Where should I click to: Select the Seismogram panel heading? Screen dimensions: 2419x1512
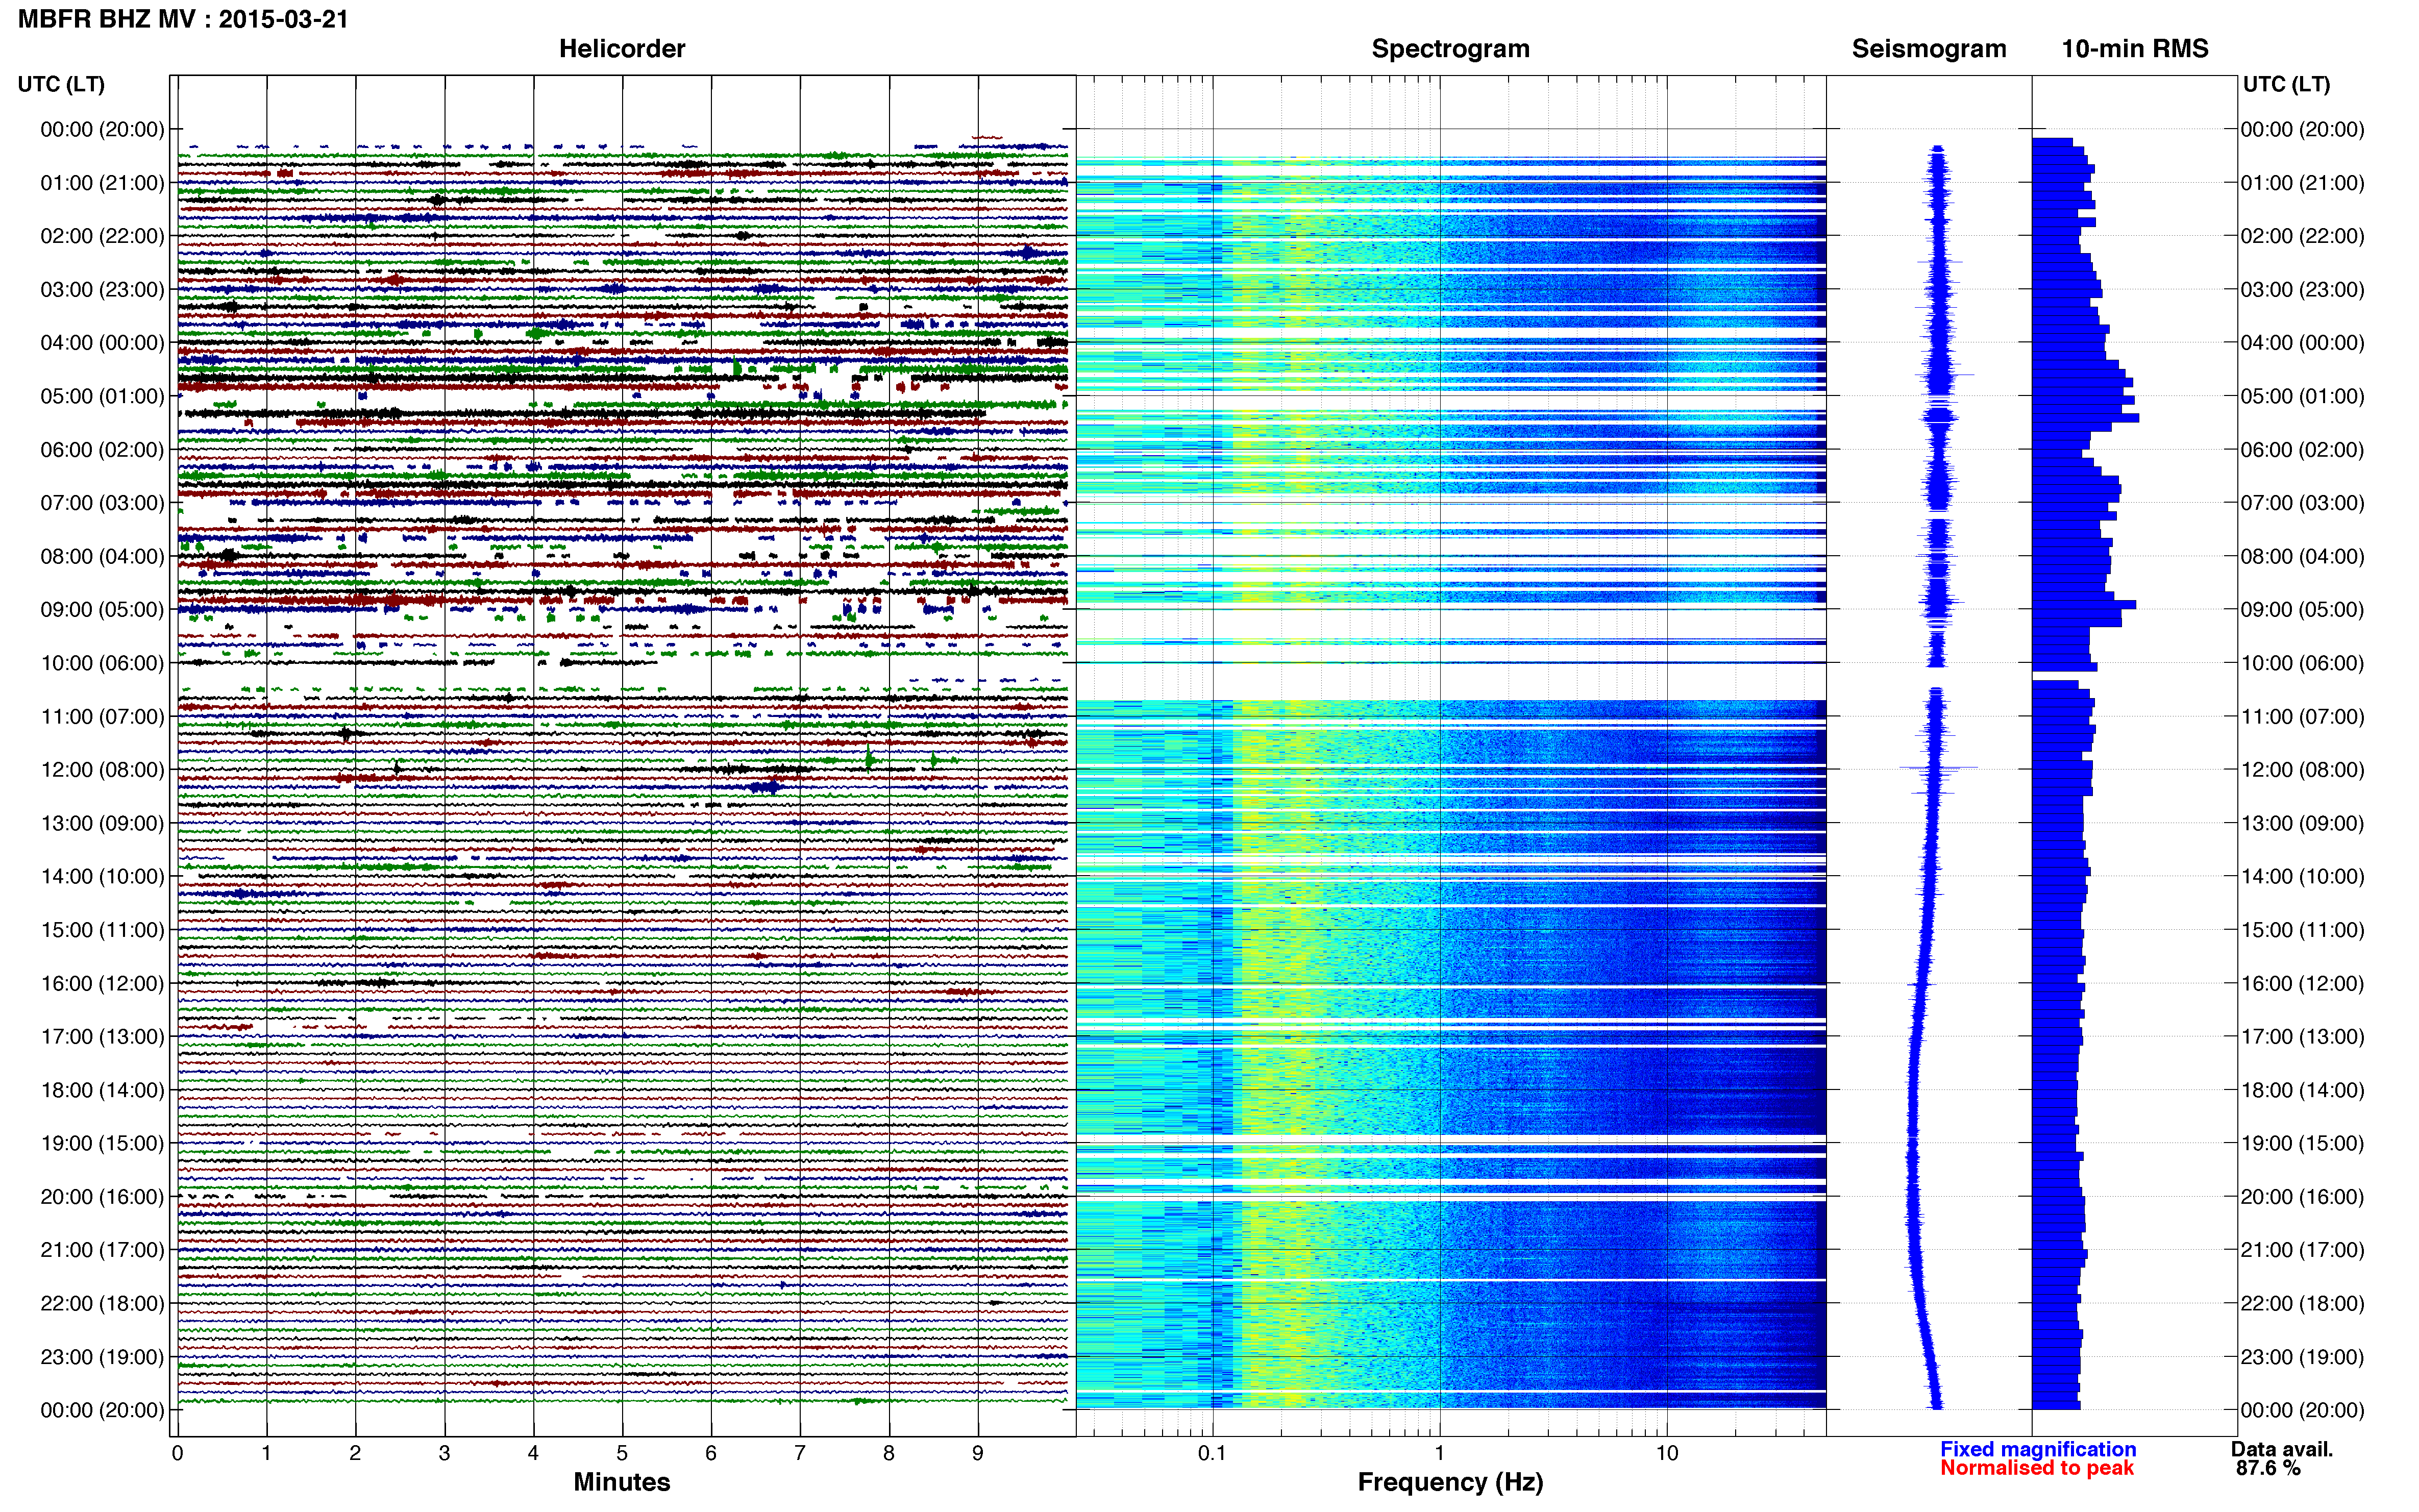click(x=1929, y=49)
